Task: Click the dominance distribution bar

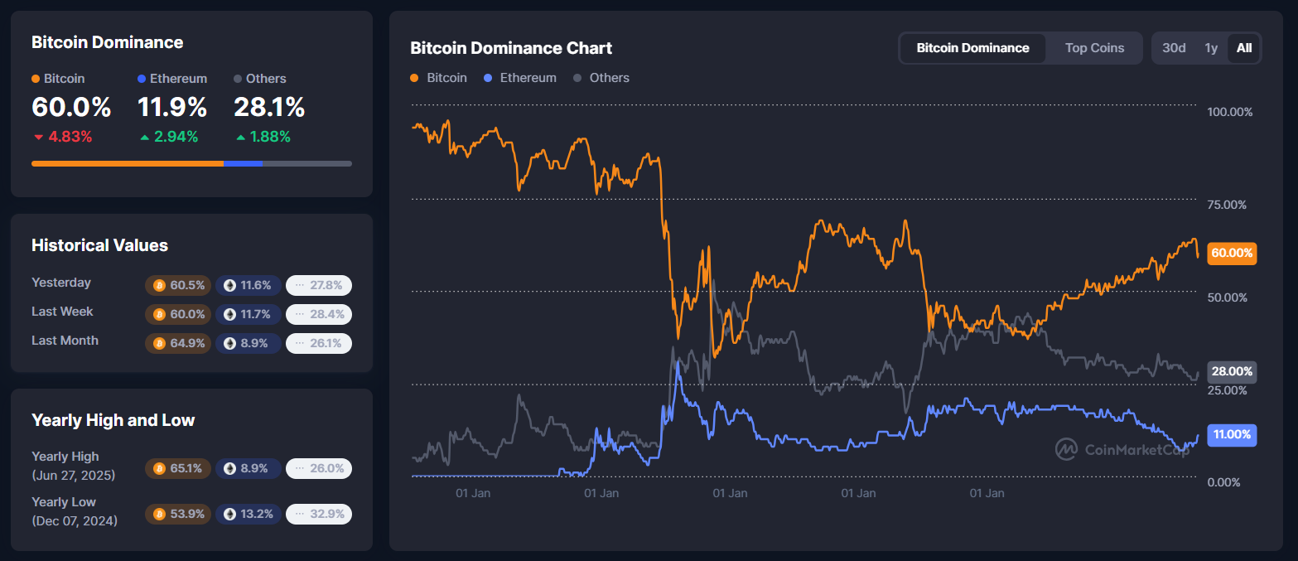Action: (191, 163)
